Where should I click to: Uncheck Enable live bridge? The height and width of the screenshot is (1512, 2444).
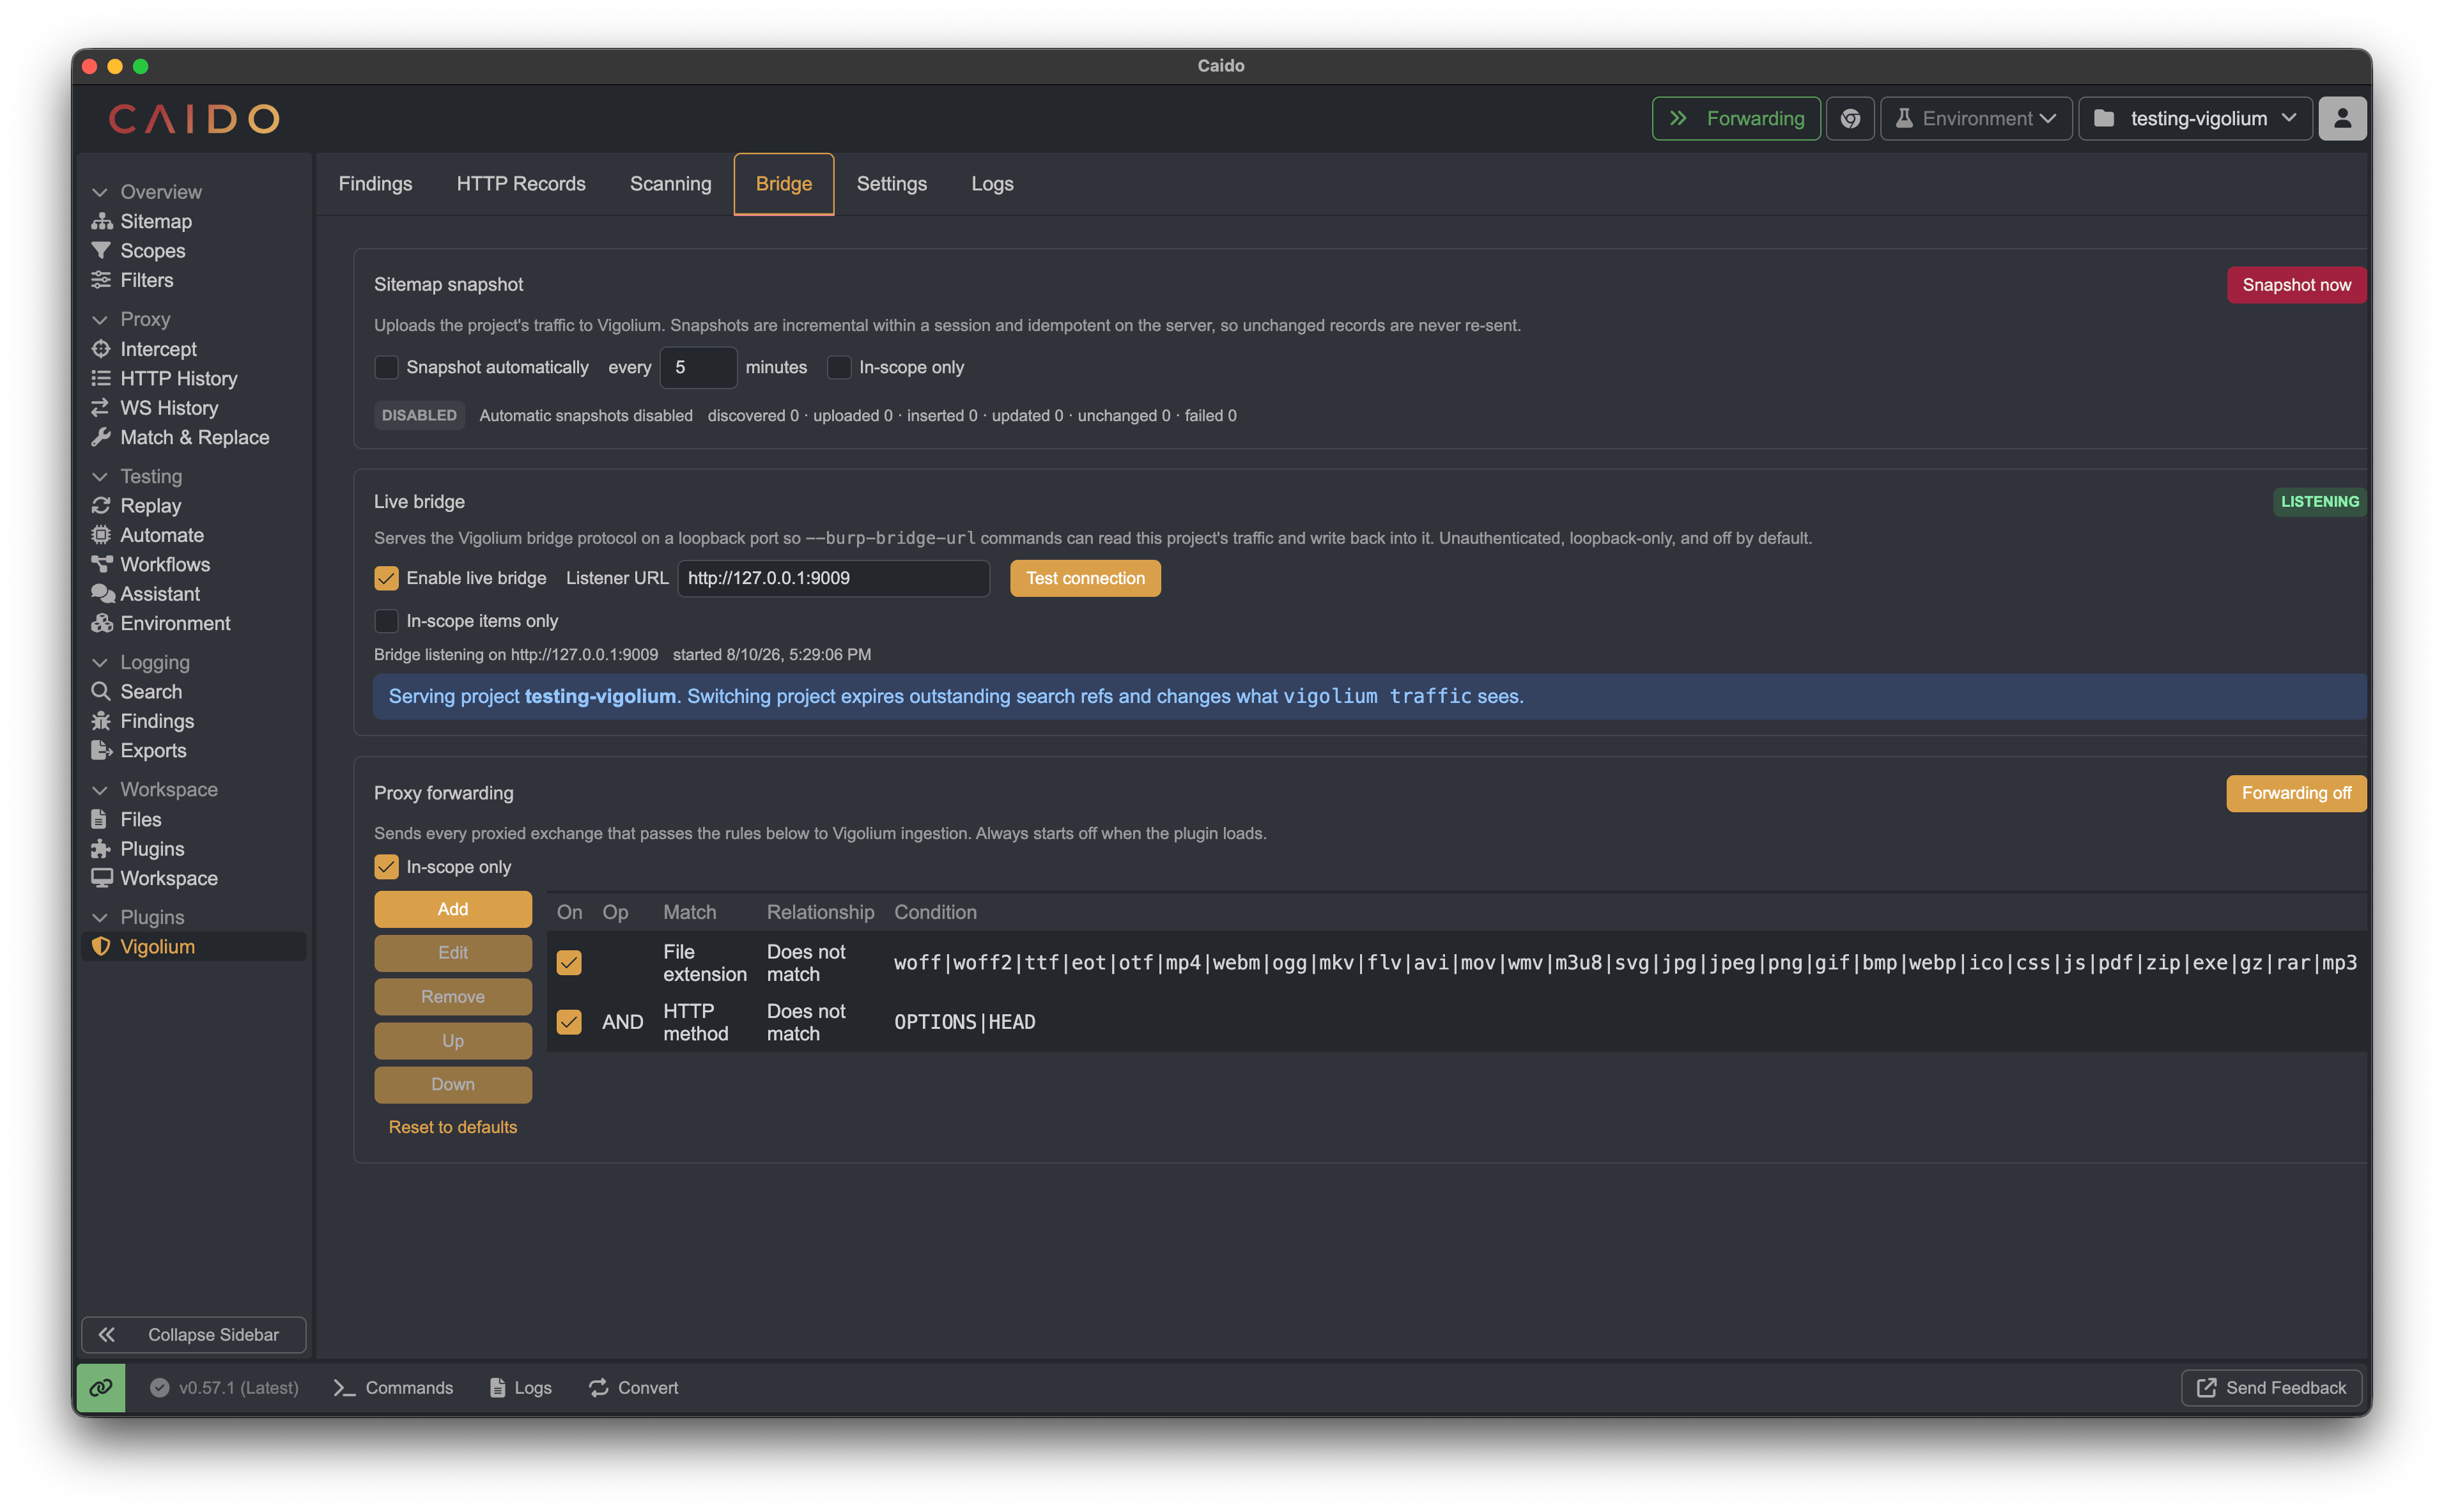pyautogui.click(x=386, y=578)
